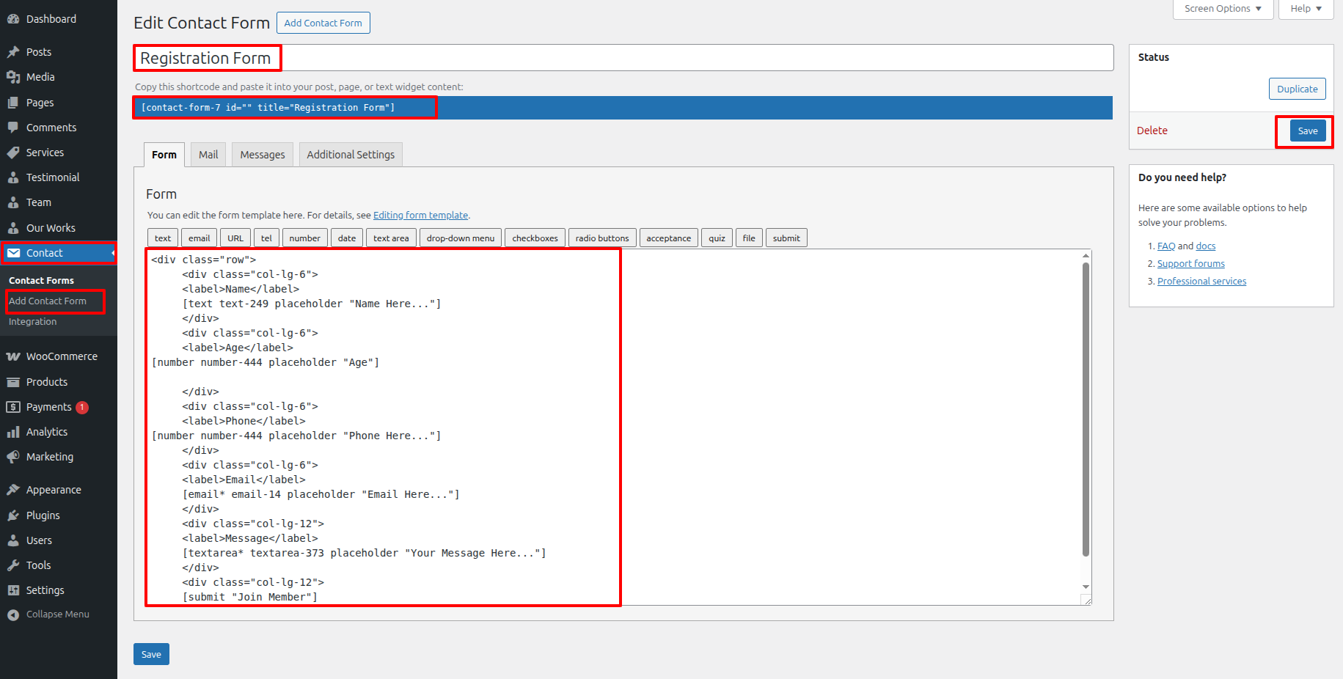Click the form editor scrollbar down arrow

1086,587
